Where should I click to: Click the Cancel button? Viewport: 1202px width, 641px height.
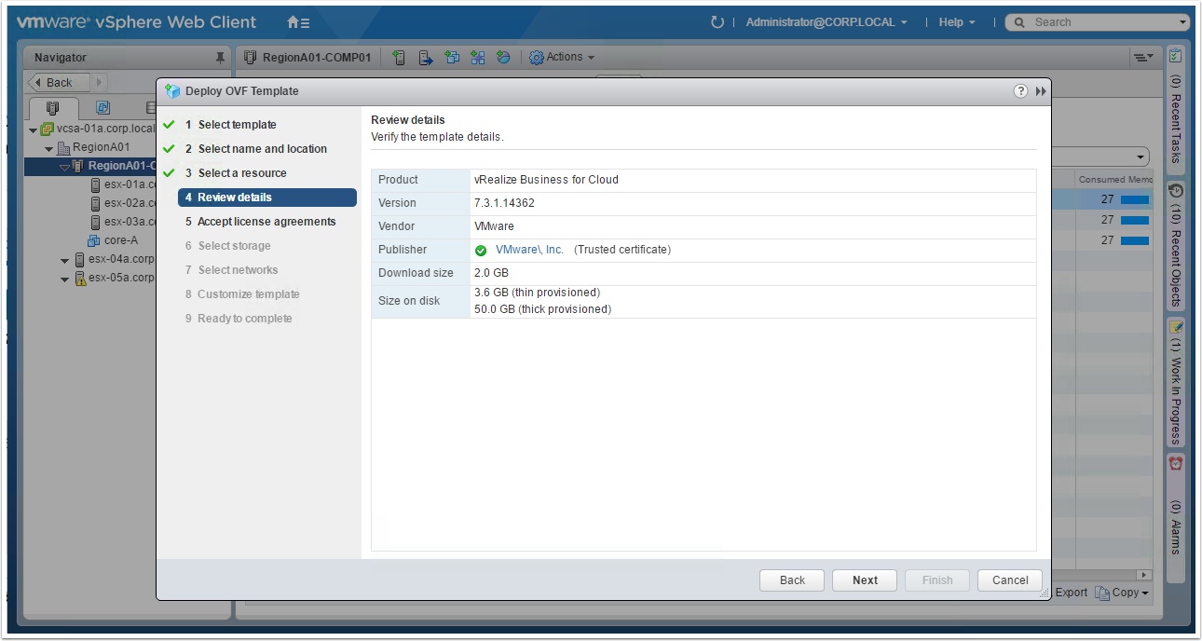point(1010,580)
